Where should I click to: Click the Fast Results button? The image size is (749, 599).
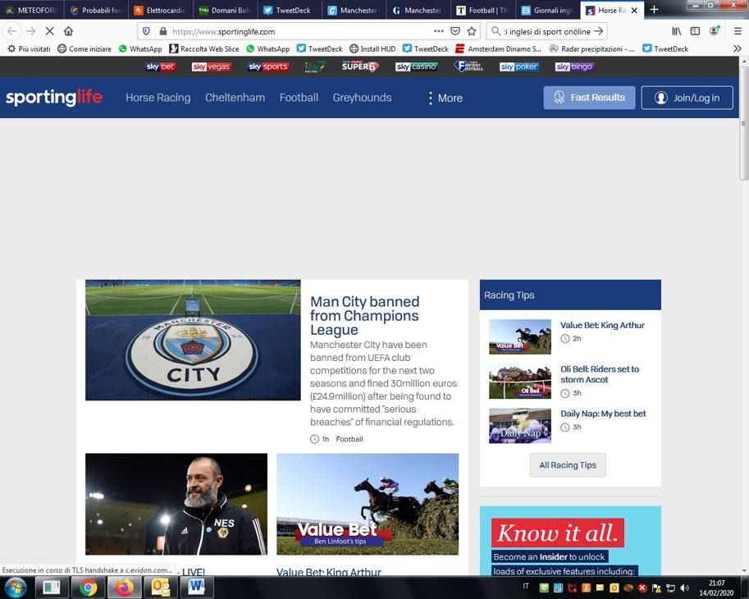(589, 98)
